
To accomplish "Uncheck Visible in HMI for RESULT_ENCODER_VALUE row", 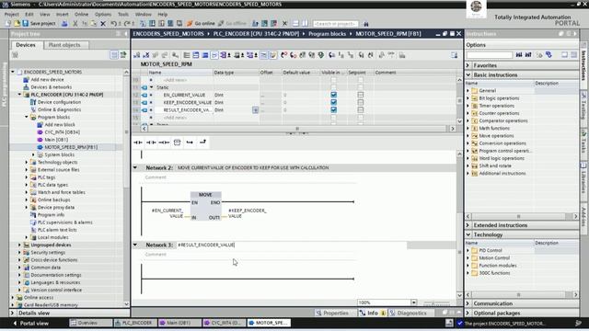I will pos(333,110).
